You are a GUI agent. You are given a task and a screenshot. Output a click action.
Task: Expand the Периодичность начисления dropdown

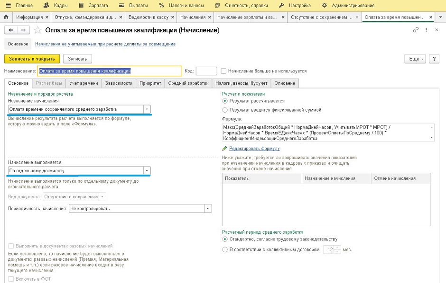[x=208, y=208]
